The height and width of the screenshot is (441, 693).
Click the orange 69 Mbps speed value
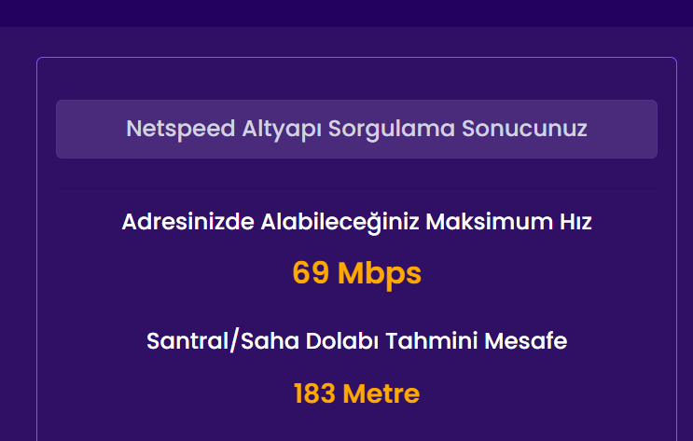coord(356,273)
